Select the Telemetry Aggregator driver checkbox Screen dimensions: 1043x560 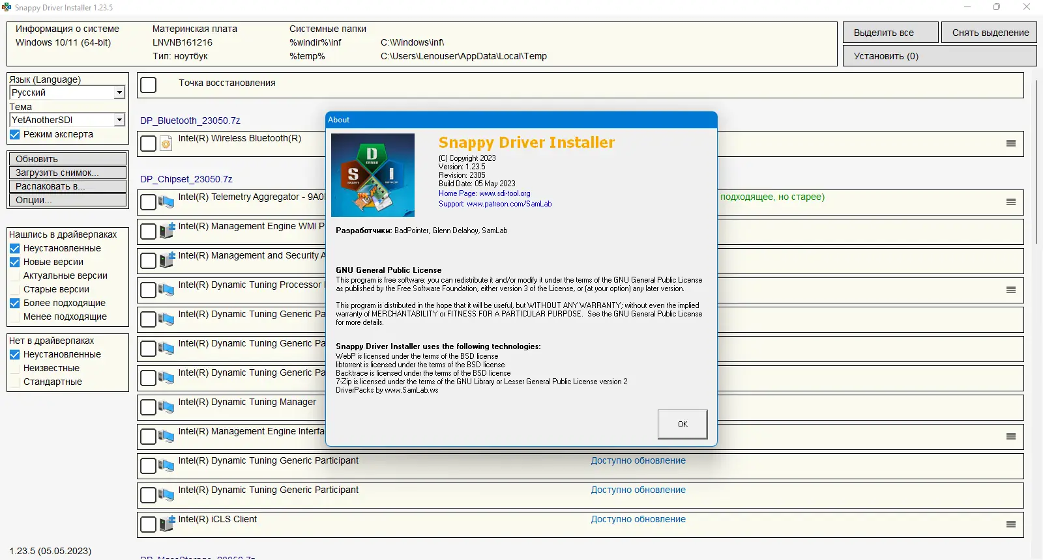(149, 202)
